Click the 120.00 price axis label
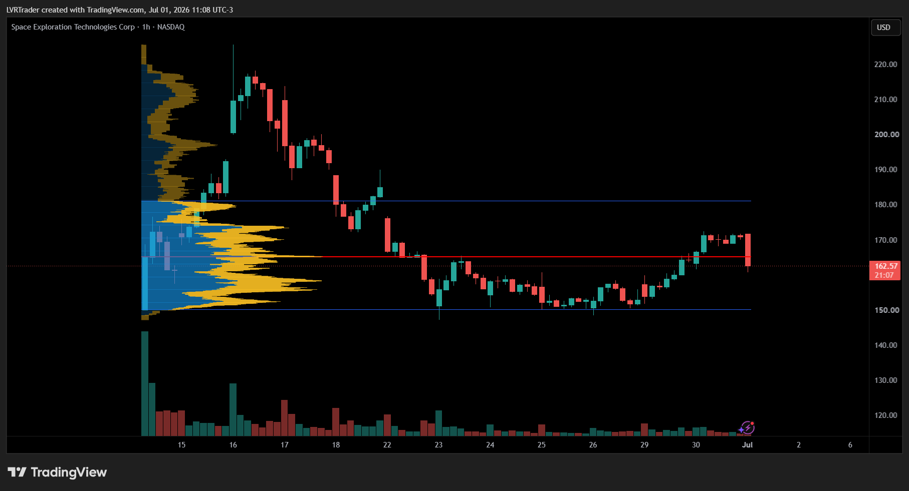The image size is (909, 491). 885,415
